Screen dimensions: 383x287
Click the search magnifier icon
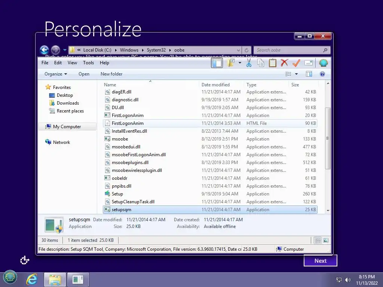pyautogui.click(x=325, y=50)
